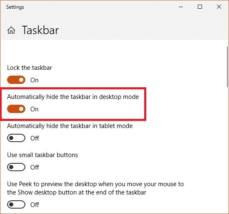Disable auto-hide taskbar in desktop mode switch

click(16, 109)
